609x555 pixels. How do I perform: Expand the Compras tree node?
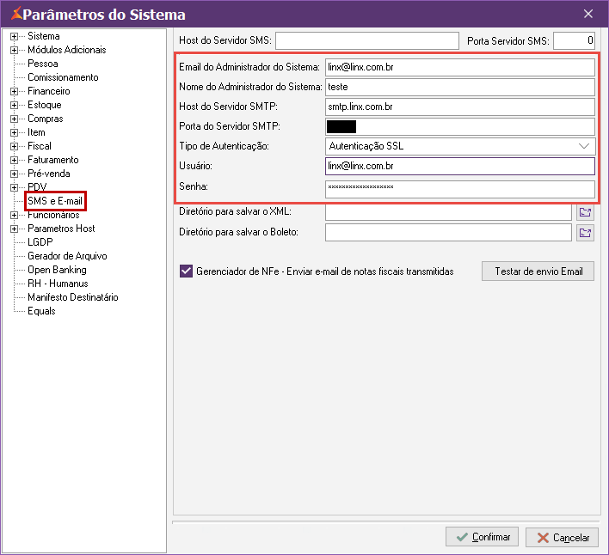tap(14, 119)
